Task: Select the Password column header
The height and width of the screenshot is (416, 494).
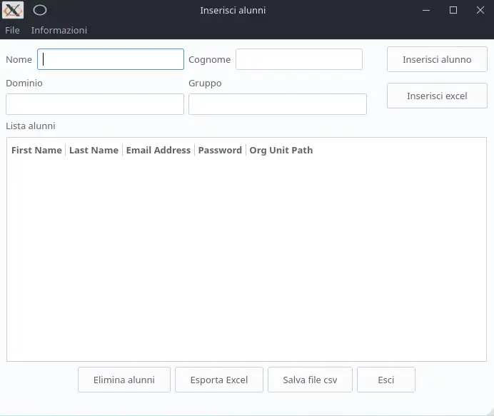Action: 220,151
